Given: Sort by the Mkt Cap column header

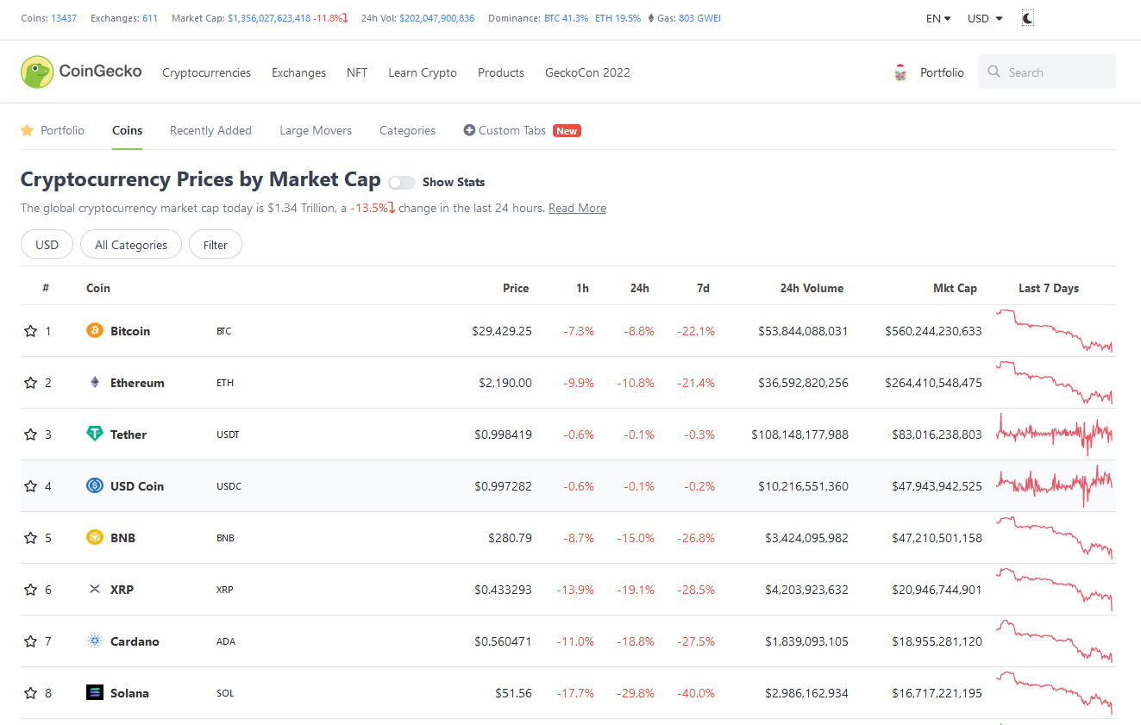Looking at the screenshot, I should tap(955, 288).
